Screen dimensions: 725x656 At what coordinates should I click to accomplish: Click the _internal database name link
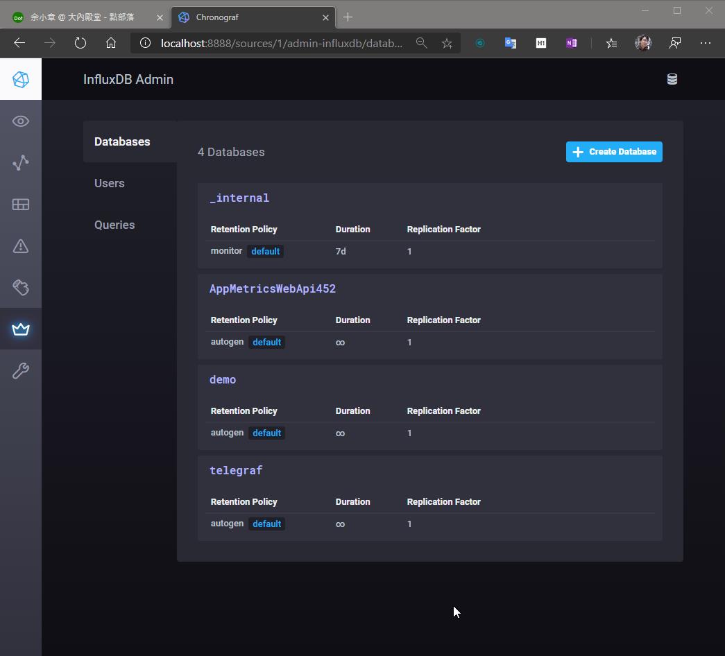239,198
